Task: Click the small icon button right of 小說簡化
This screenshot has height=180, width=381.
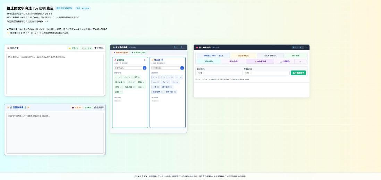Action: [300, 61]
